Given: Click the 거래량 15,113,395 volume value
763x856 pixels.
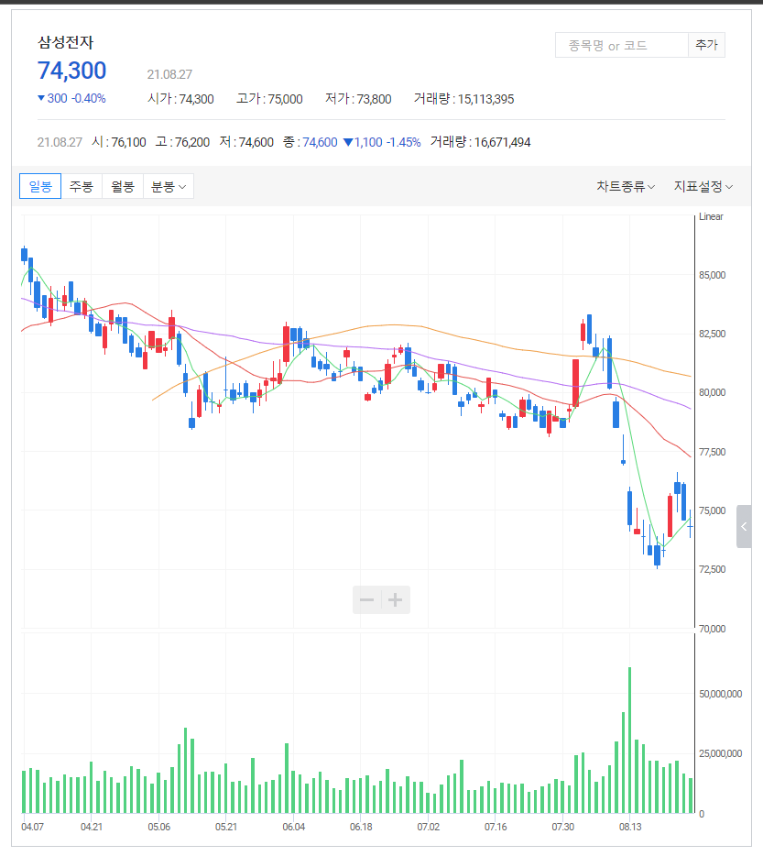Looking at the screenshot, I should pos(463,99).
